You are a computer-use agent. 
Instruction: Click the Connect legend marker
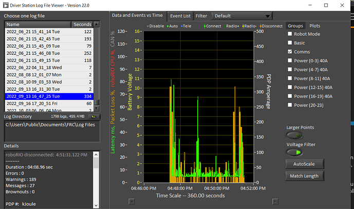[x=204, y=26]
